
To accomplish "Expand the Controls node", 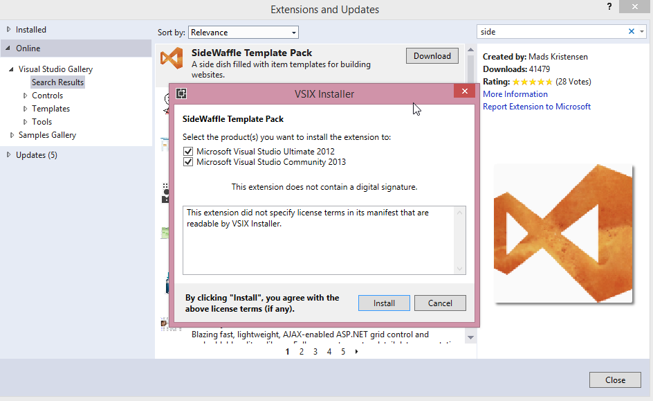I will pos(25,96).
